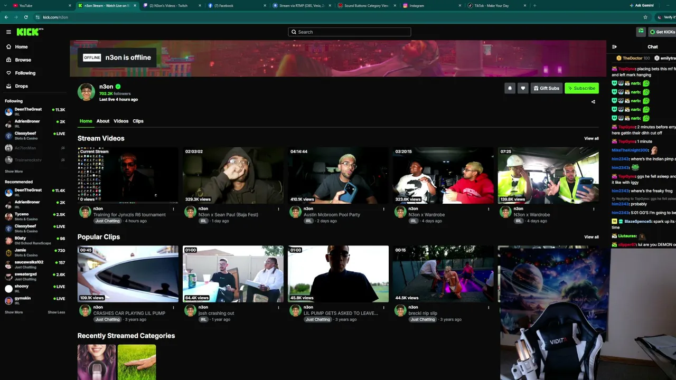Image resolution: width=676 pixels, height=380 pixels.
Task: Switch to the Videos tab
Action: [121, 121]
